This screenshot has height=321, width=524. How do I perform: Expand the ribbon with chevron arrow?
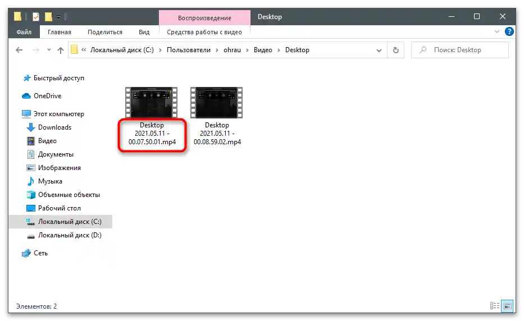[497, 32]
